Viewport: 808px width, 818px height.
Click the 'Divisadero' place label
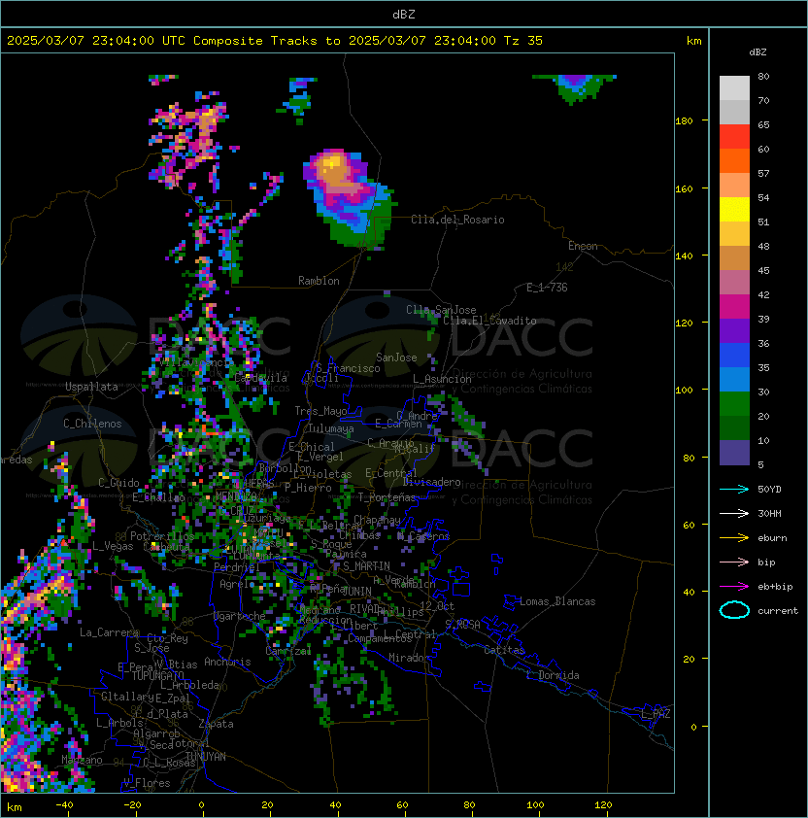[431, 482]
